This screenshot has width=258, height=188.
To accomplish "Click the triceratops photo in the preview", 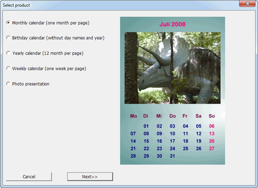I will coord(173,68).
